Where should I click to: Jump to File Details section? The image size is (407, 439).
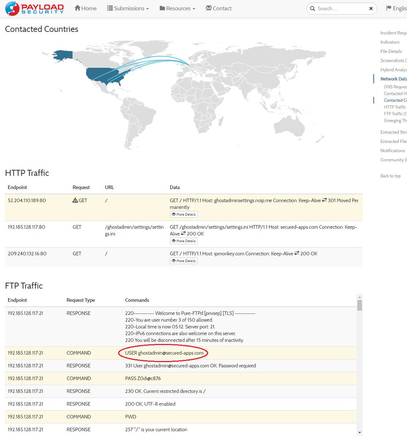tap(391, 51)
